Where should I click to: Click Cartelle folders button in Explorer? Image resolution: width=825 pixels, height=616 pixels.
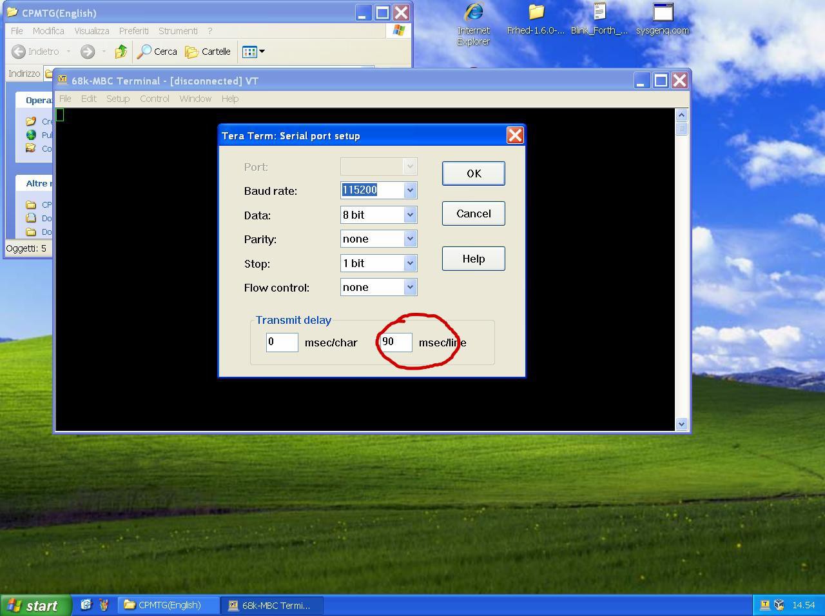point(208,52)
